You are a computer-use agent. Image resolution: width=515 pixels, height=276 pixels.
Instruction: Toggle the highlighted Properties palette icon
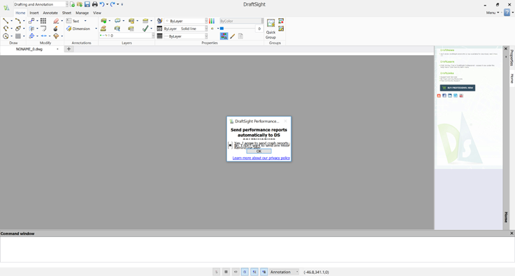coord(224,36)
